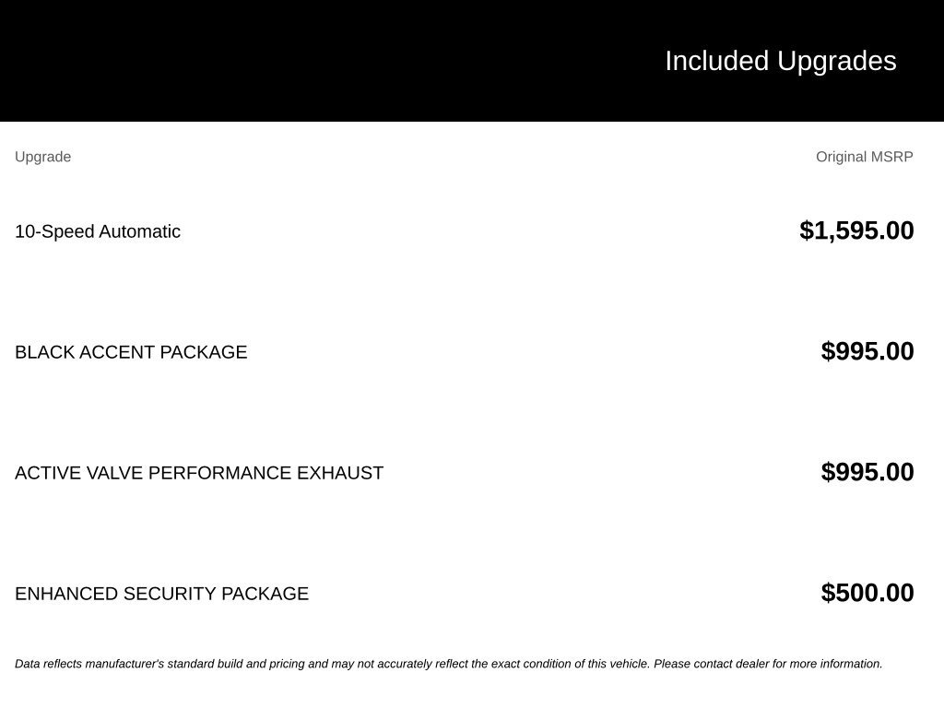Click the $500.00 price

867,593
